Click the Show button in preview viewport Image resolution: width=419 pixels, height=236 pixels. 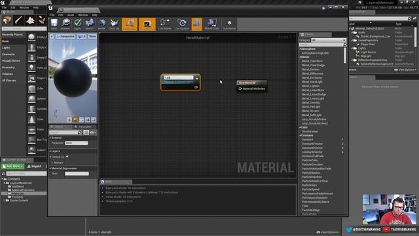92,37
